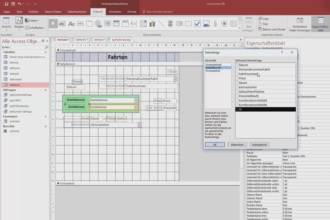The height and width of the screenshot is (220, 330).
Task: Select the Fahrtnummer row in the order list
Action: tap(266, 74)
